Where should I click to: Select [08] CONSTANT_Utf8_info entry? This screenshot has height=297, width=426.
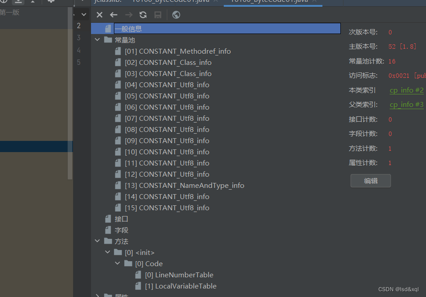click(167, 130)
